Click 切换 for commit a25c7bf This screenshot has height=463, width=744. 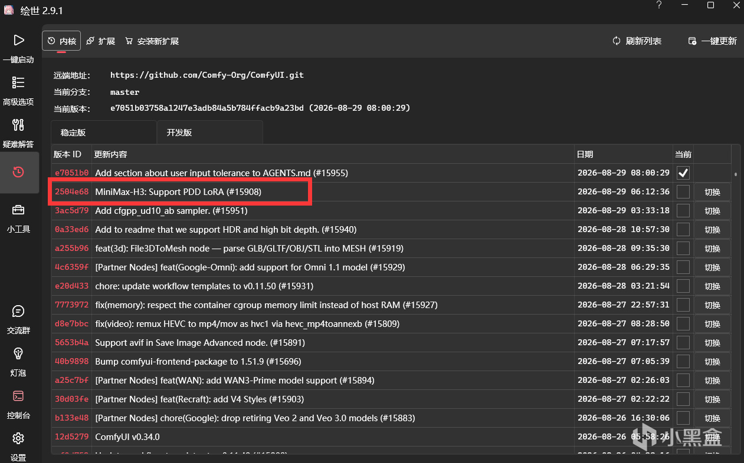[712, 381]
